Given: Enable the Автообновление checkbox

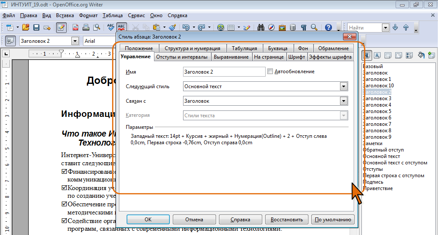Looking at the screenshot, I should pos(270,71).
